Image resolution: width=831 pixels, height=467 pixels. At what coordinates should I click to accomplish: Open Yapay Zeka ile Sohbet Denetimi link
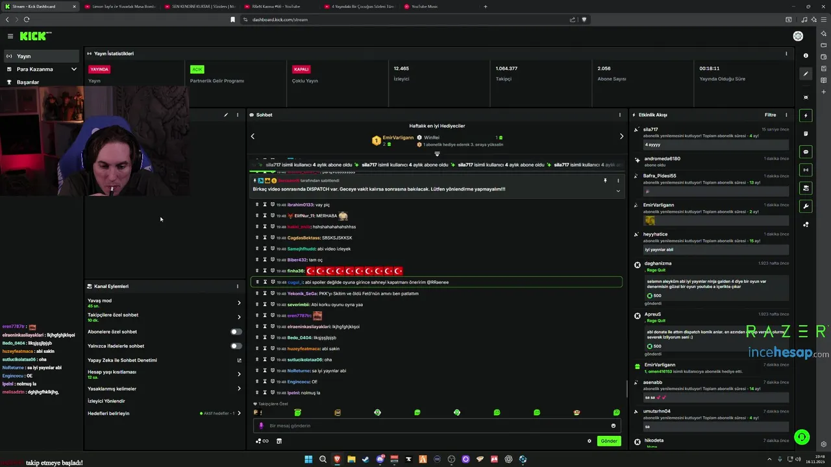point(164,360)
